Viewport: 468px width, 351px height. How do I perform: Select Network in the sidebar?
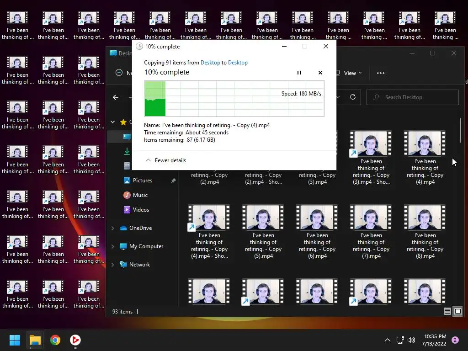click(135, 265)
